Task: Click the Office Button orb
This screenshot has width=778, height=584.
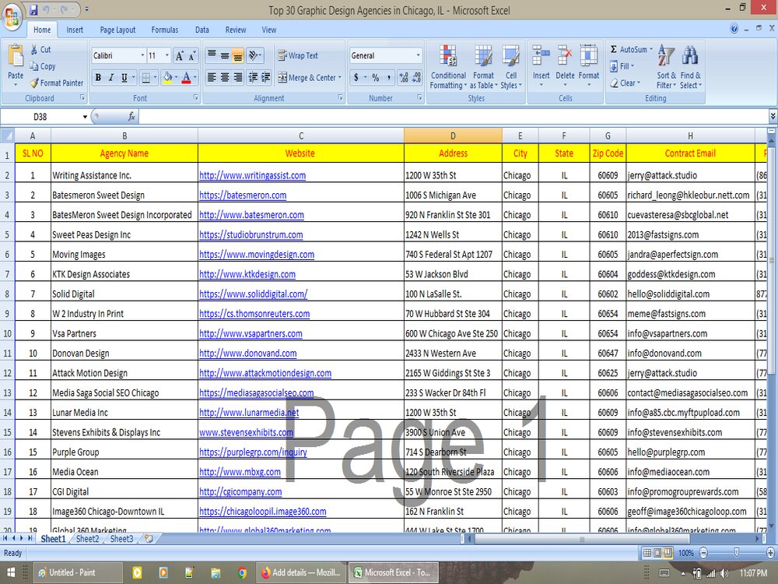Action: tap(12, 16)
